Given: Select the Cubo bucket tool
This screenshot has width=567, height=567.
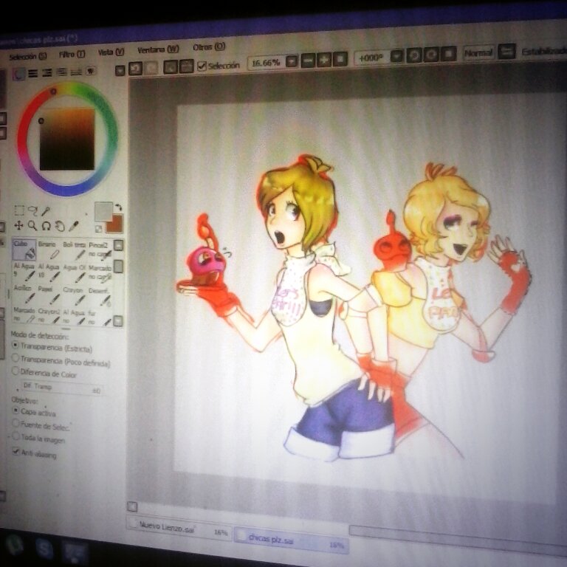Looking at the screenshot, I should [24, 249].
